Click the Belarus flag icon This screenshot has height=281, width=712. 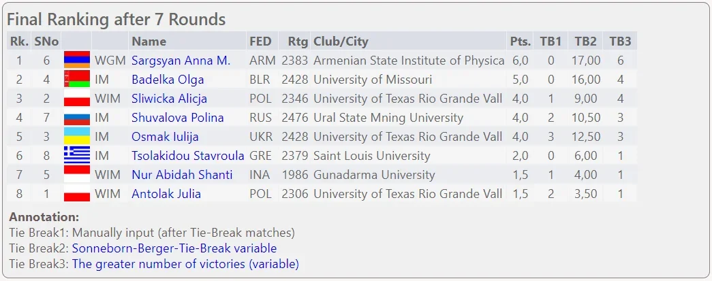click(76, 80)
